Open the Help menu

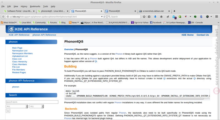pyautogui.click(x=53, y=6)
